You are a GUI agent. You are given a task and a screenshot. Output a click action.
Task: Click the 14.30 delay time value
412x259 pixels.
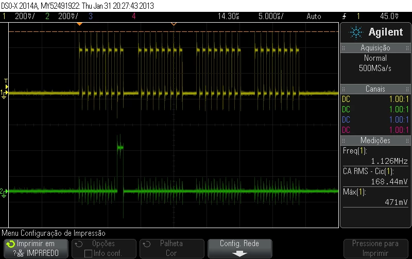click(228, 16)
